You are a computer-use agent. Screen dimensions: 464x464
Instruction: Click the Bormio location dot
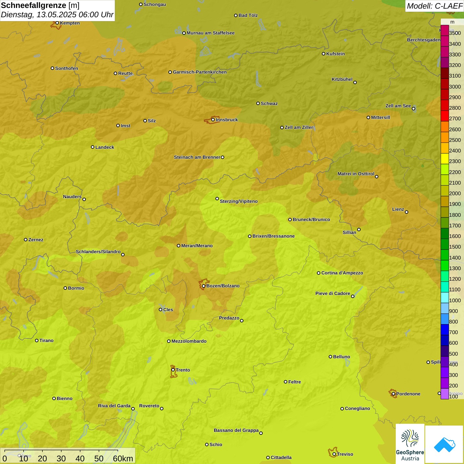click(65, 288)
